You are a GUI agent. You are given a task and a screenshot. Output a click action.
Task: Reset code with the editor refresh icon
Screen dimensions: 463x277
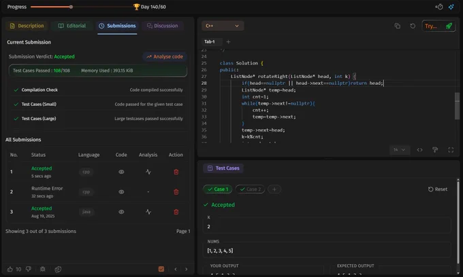tap(413, 26)
